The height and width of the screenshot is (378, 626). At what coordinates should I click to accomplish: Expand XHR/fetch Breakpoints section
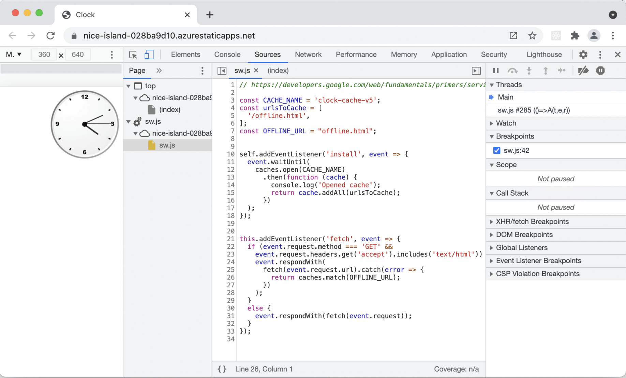[x=532, y=222]
